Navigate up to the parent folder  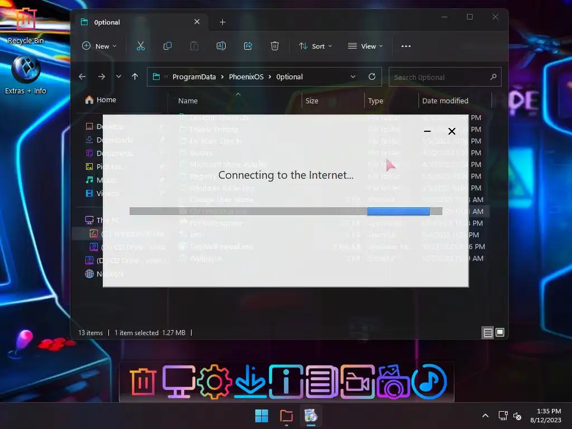tap(135, 77)
